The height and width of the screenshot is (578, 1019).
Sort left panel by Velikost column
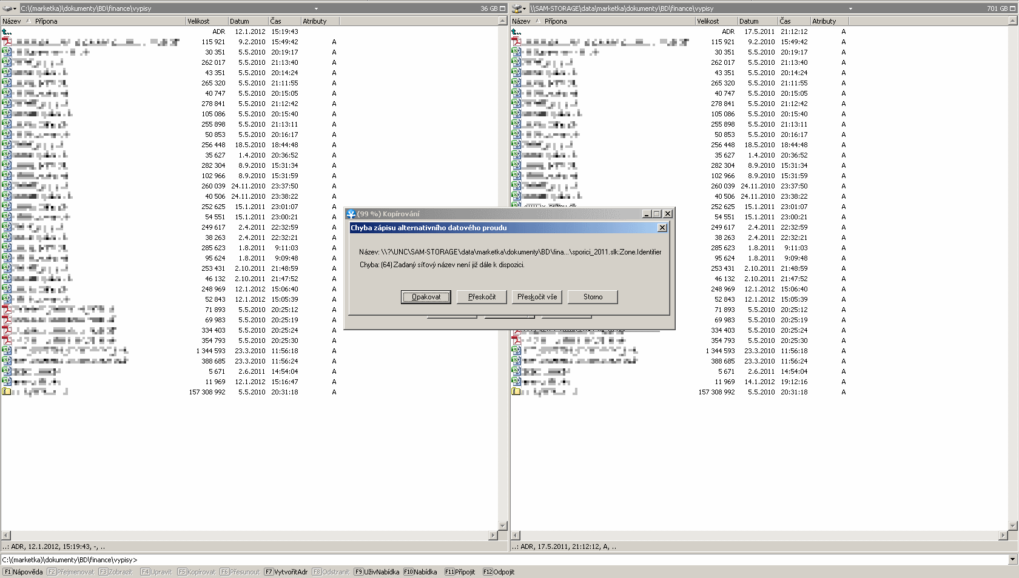[x=206, y=21]
